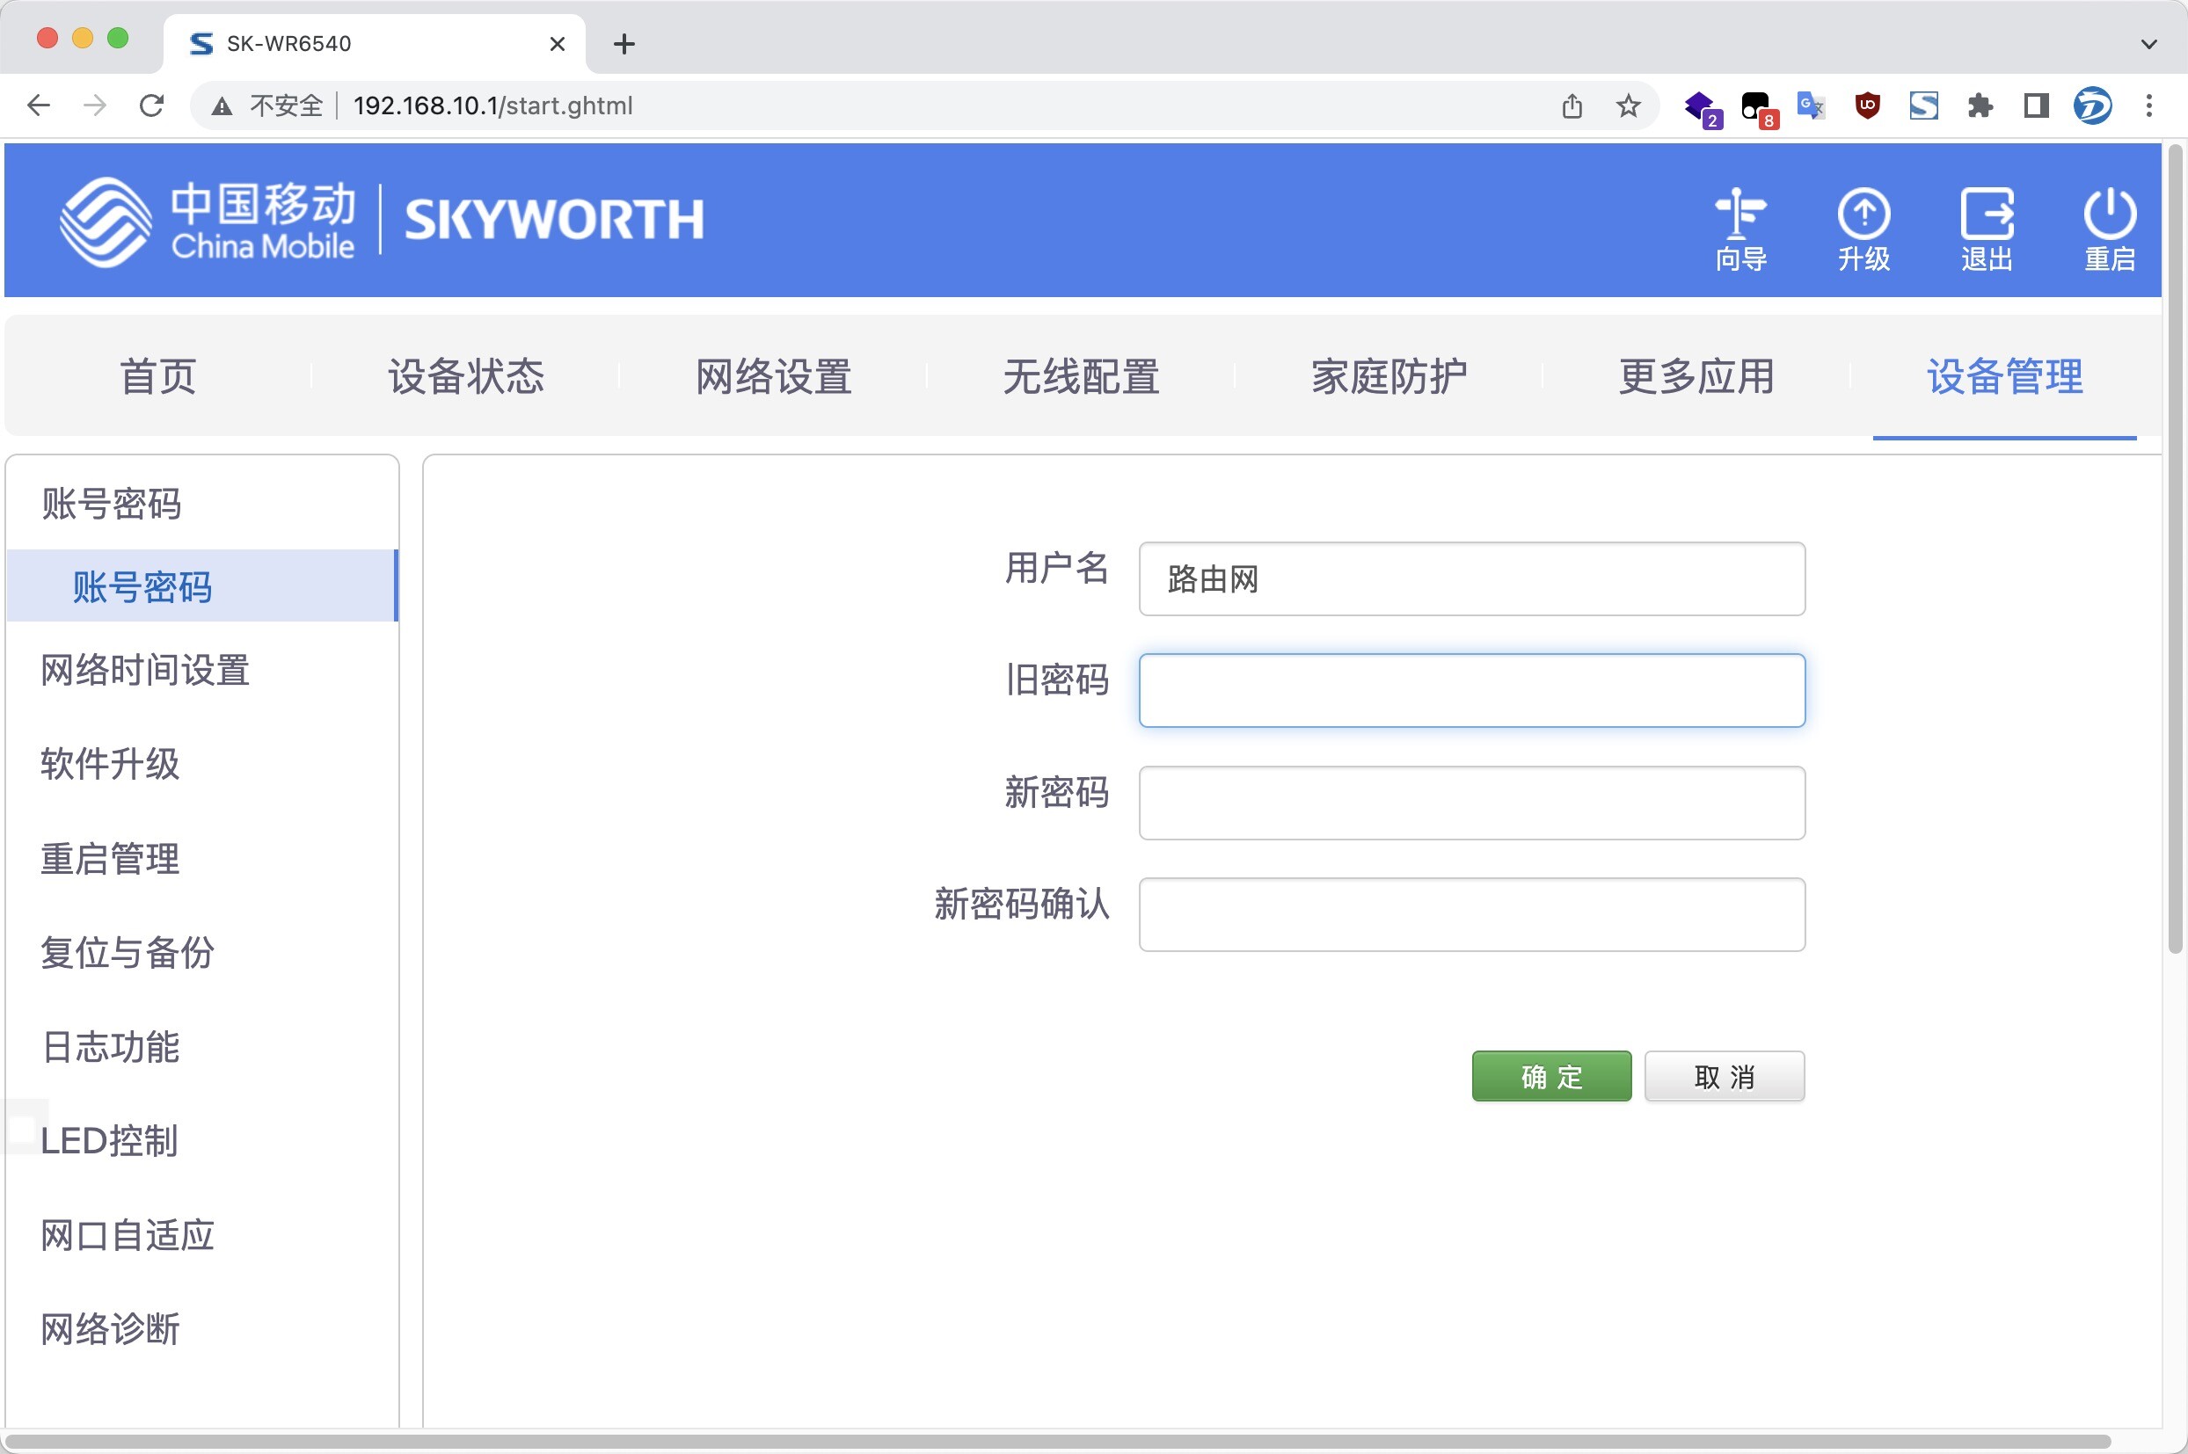Open the 向导 (wizard) icon
Screen dimensions: 2188x1454
(x=1741, y=227)
